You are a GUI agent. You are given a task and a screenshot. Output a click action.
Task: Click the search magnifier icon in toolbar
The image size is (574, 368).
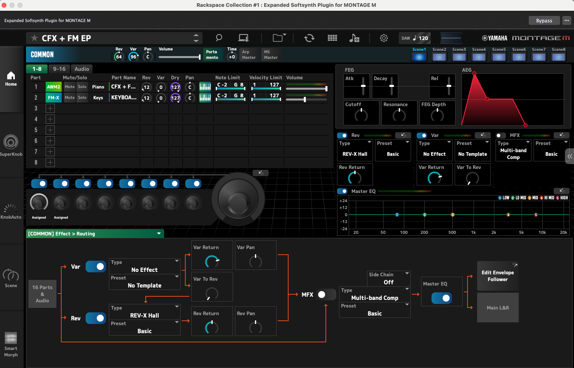click(219, 38)
